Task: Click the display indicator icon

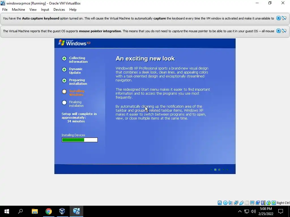Action: click(x=252, y=203)
